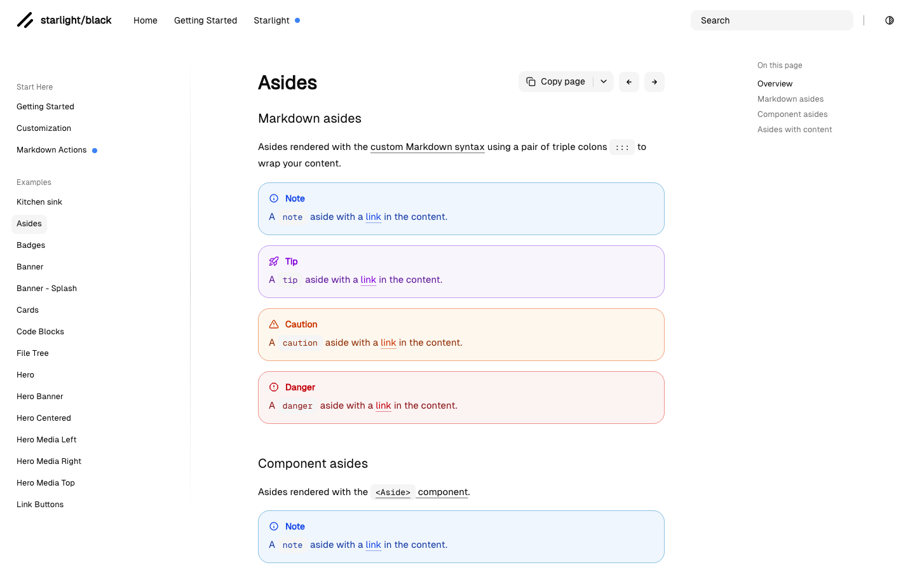This screenshot has width=915, height=572.
Task: Click the info icon in first Note aside
Action: click(x=274, y=198)
